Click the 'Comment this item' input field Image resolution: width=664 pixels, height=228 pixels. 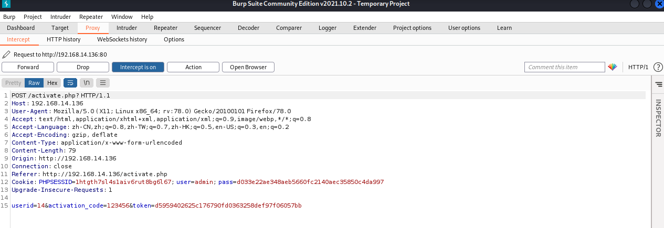tap(564, 67)
